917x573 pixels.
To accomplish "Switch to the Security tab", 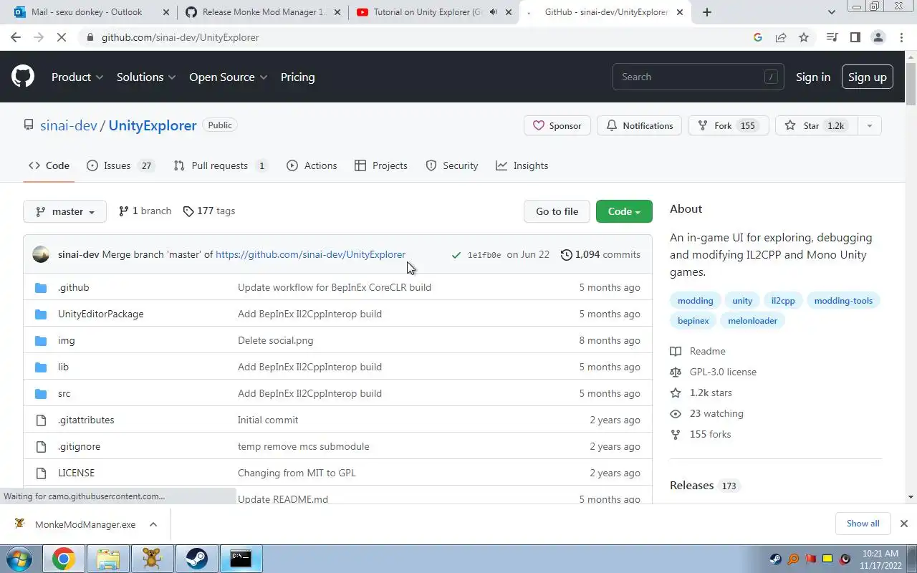I will [452, 165].
